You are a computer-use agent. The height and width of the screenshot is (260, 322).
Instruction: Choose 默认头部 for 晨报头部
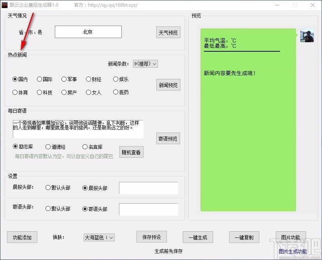[x=58, y=188]
